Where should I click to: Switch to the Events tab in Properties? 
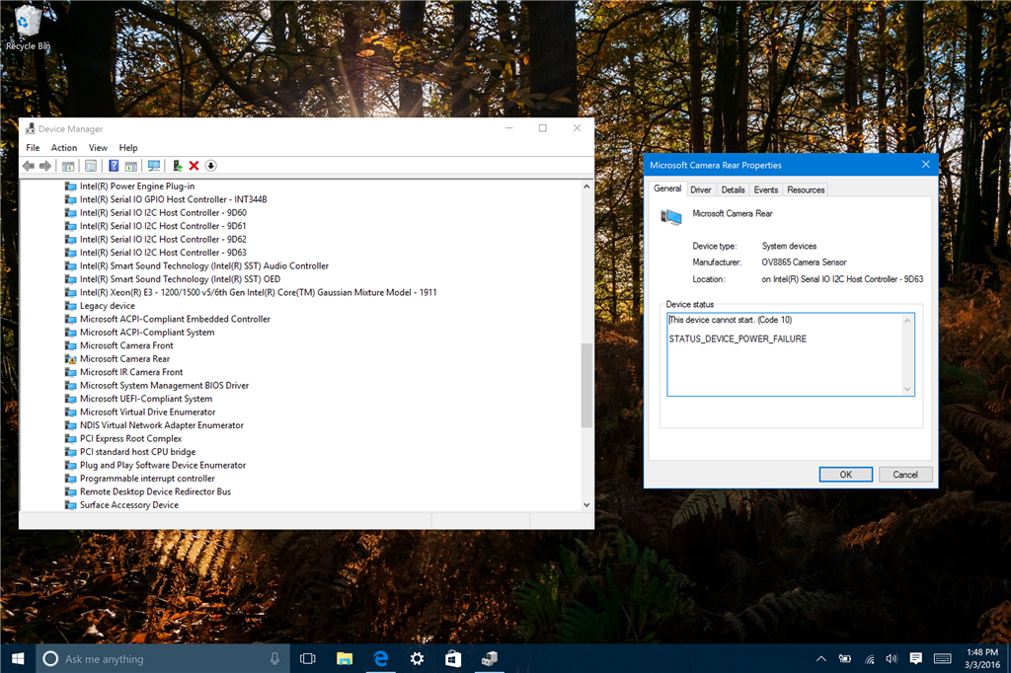point(766,189)
